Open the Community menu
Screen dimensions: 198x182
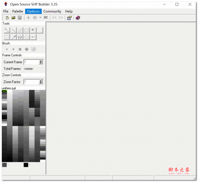(52, 11)
